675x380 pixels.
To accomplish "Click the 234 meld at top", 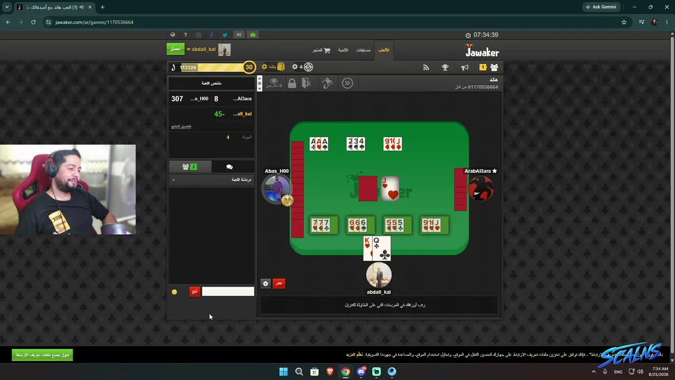I will (355, 144).
